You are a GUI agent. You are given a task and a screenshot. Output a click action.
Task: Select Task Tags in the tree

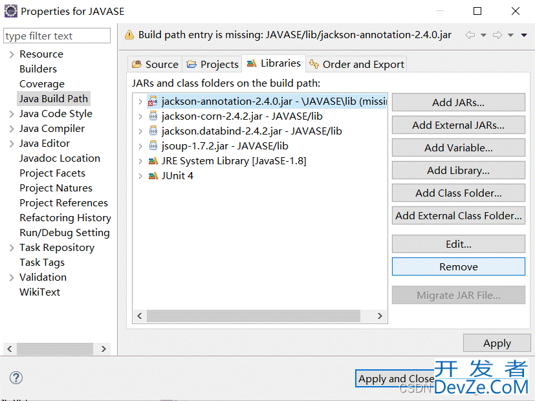click(x=42, y=262)
